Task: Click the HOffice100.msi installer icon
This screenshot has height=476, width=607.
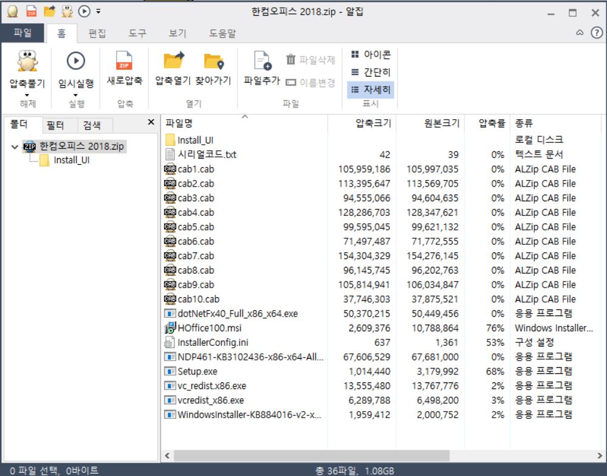Action: pyautogui.click(x=170, y=328)
